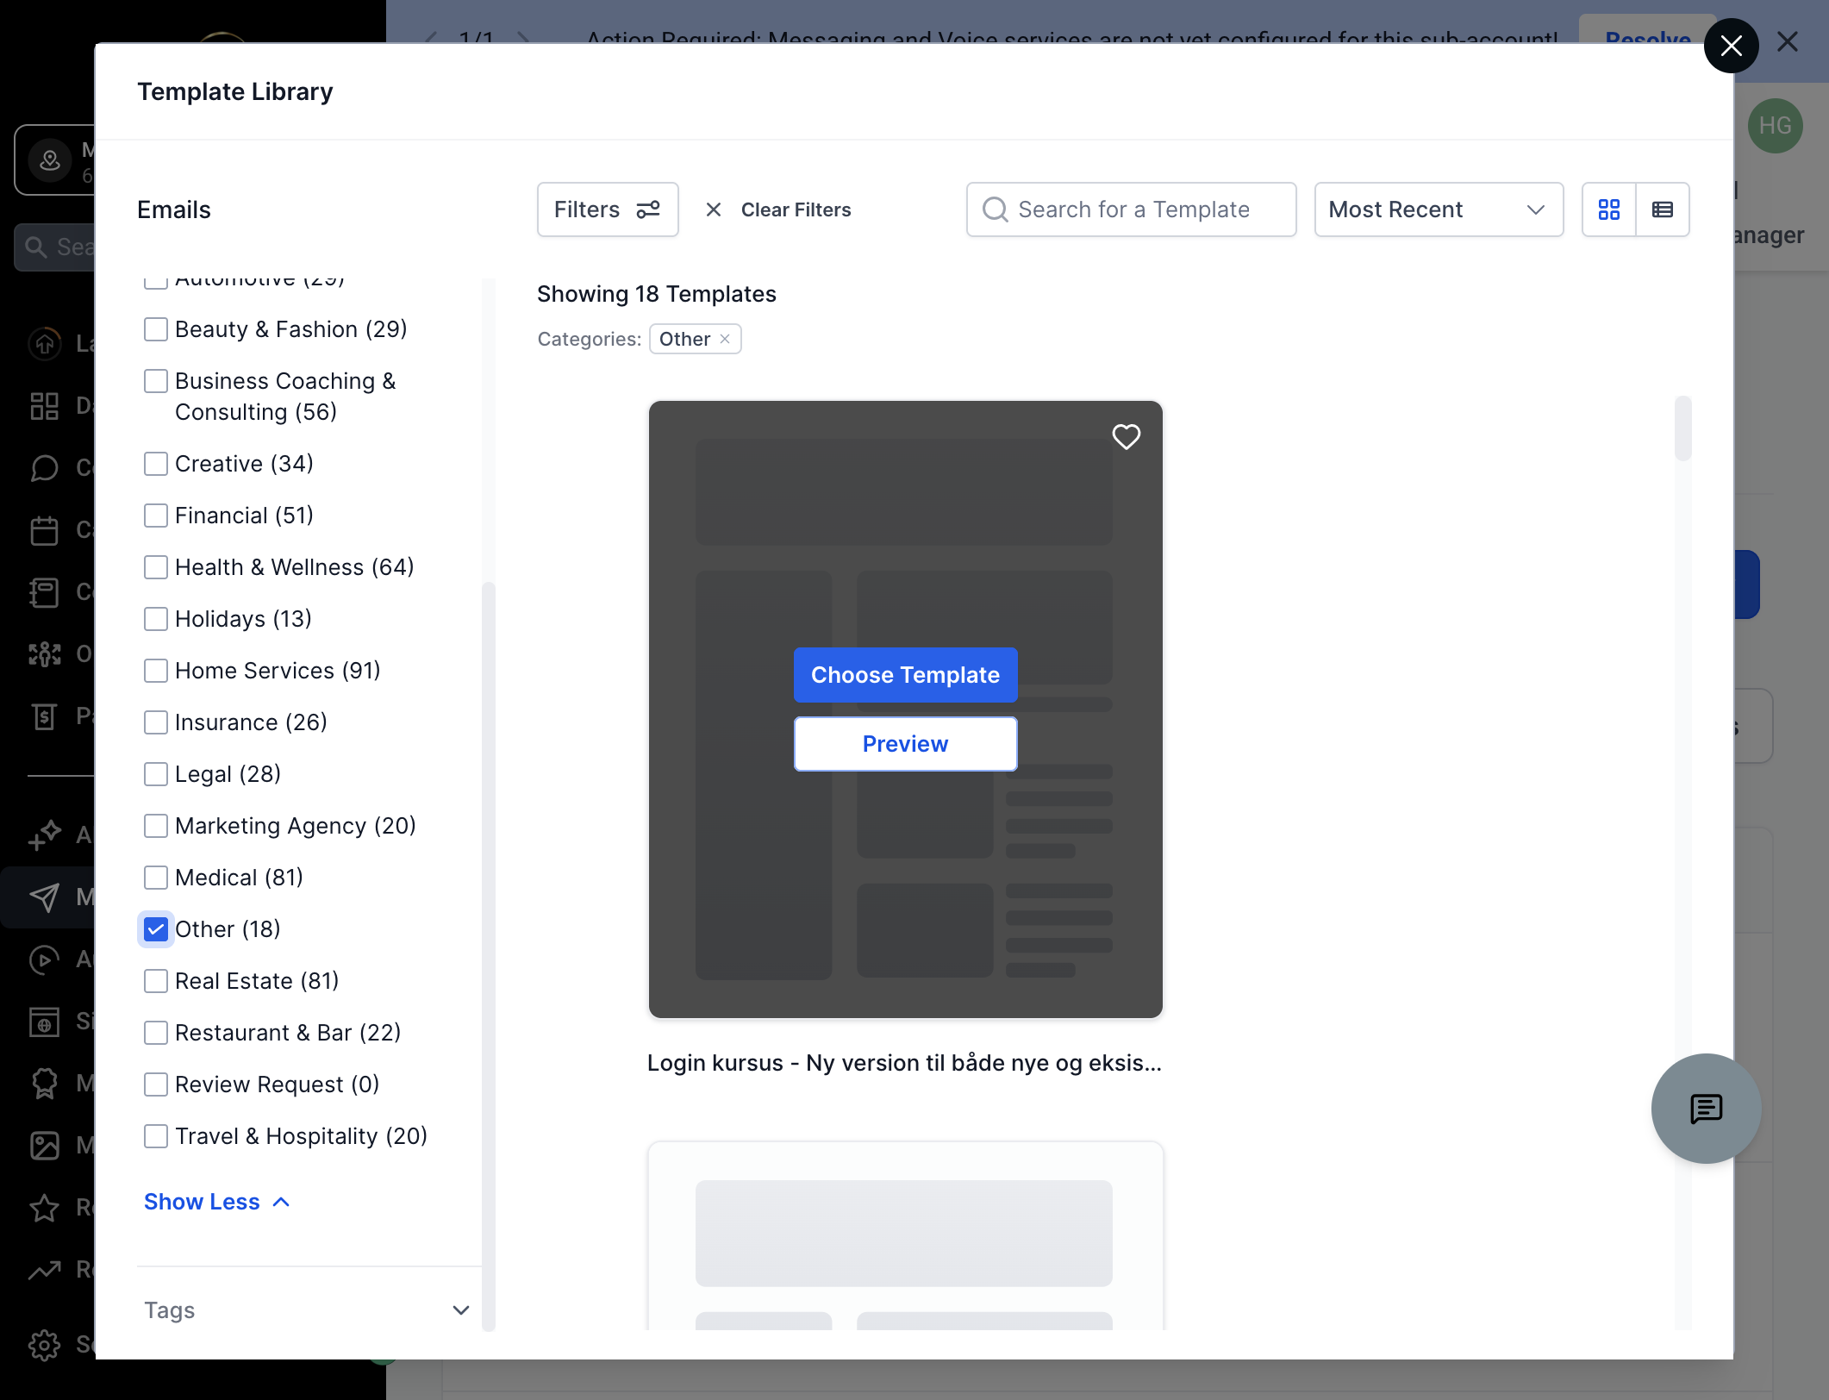Click the HG user avatar

[1775, 126]
